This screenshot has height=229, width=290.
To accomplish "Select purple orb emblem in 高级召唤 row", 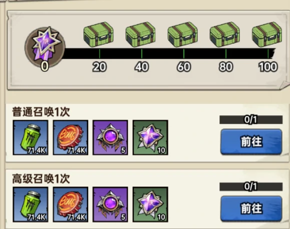I will tap(110, 204).
